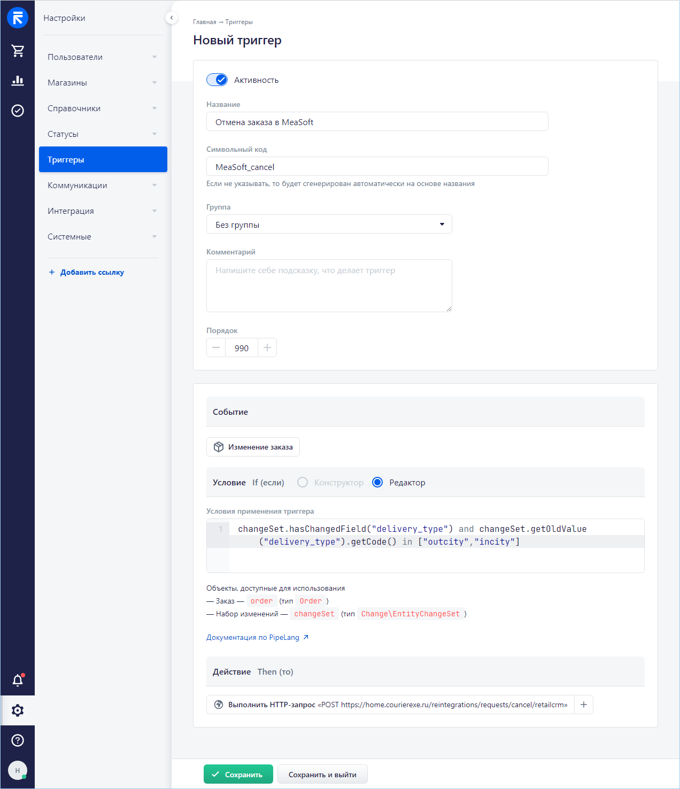The image size is (680, 789).
Task: Open the analytics bar chart section
Action: (x=18, y=81)
